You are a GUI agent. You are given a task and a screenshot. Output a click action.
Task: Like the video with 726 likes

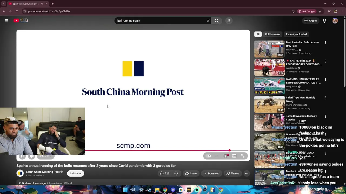coord(164,174)
